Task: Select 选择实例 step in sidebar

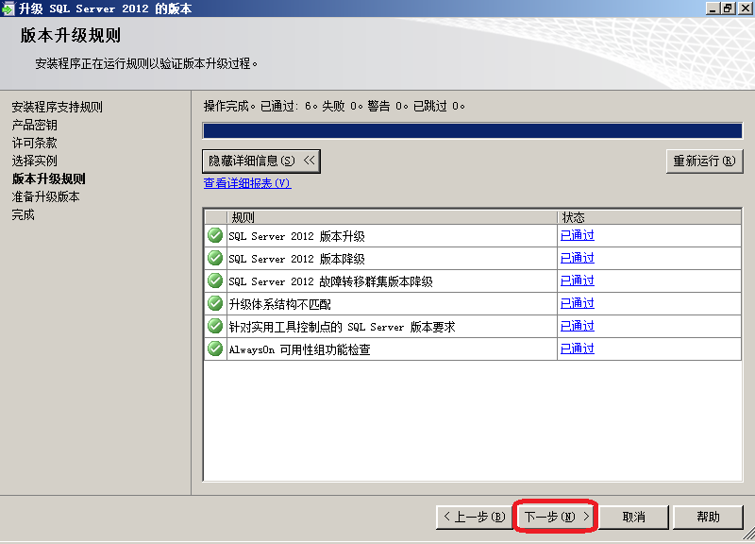Action: [x=34, y=161]
